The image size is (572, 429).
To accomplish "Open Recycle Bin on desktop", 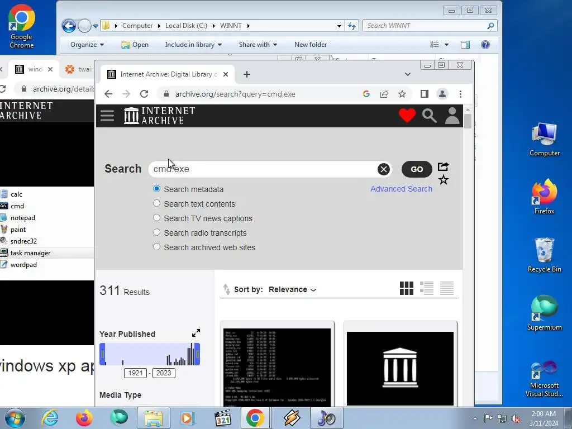I will [x=544, y=255].
